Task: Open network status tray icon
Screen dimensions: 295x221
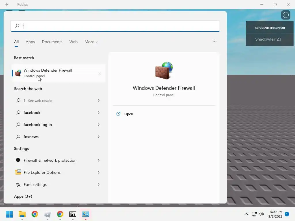Action: coord(254,214)
